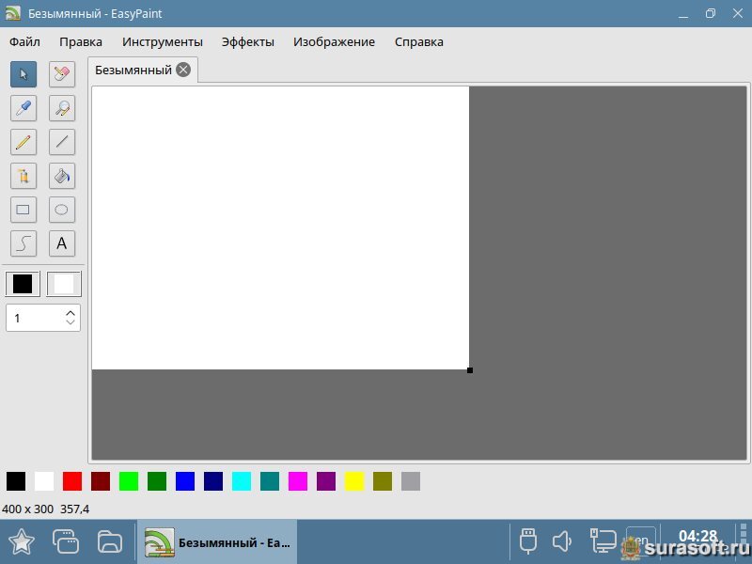Click the 400 x 300 size status text
The height and width of the screenshot is (564, 752).
pos(28,509)
